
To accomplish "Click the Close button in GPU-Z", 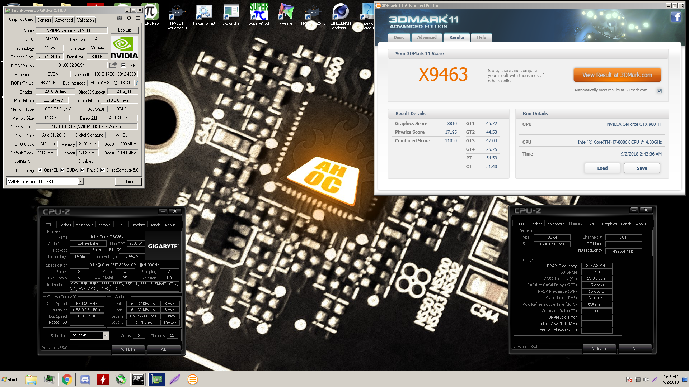I will pyautogui.click(x=128, y=182).
